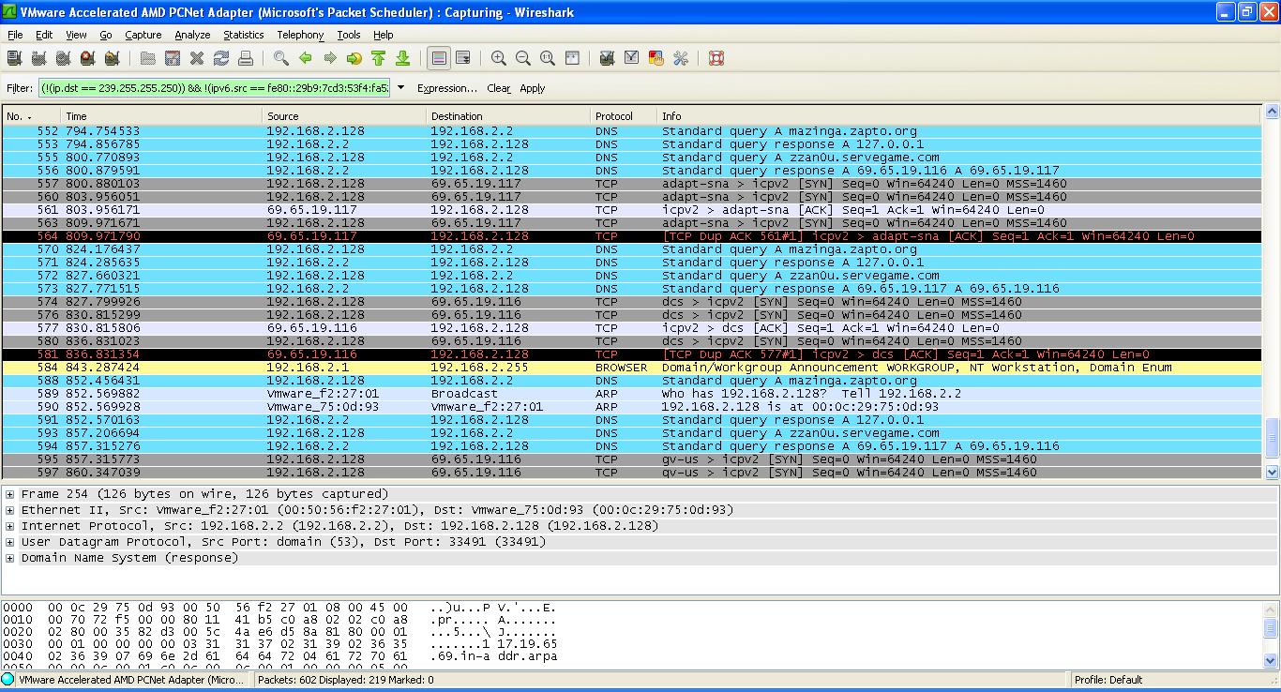Open the Help menu
Screen dimensions: 1281x692
(x=384, y=35)
